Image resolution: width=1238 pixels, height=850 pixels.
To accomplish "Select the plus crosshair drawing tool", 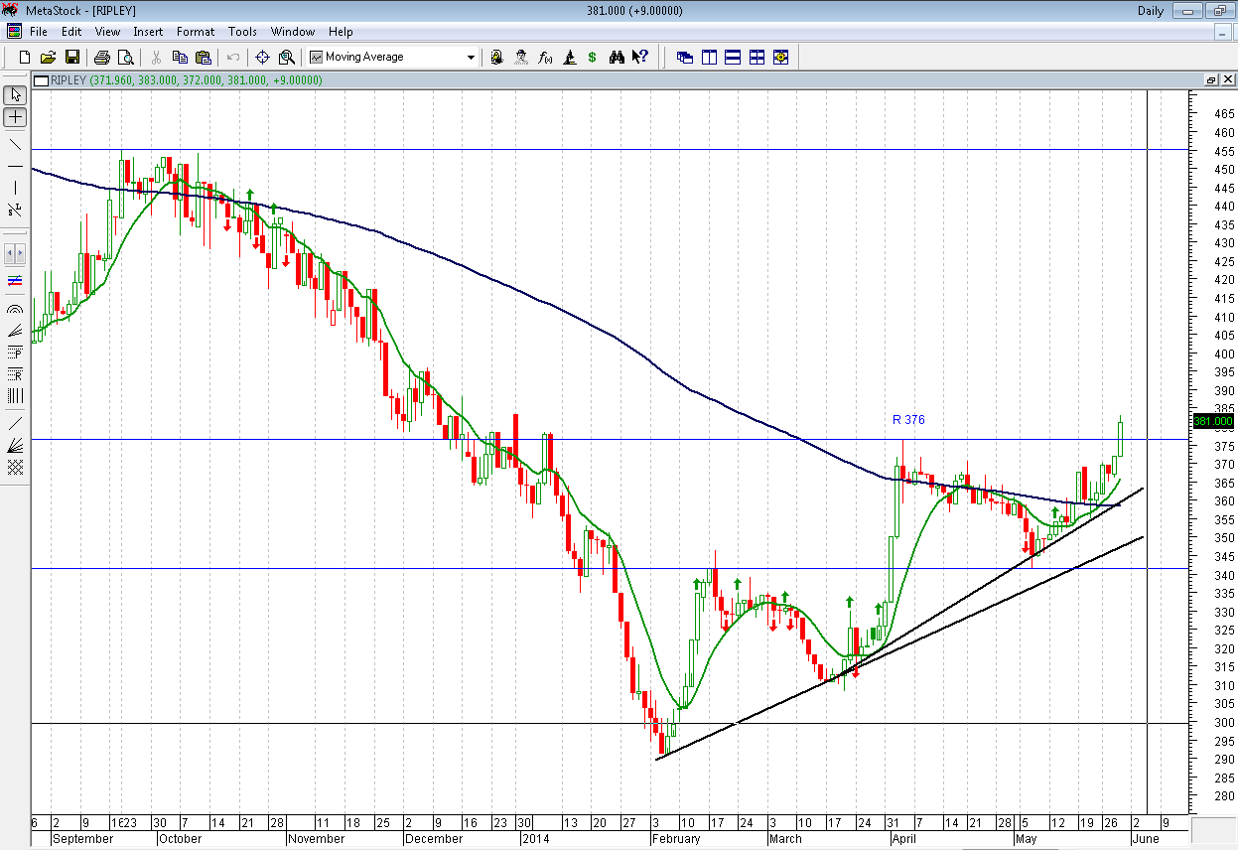I will 15,117.
